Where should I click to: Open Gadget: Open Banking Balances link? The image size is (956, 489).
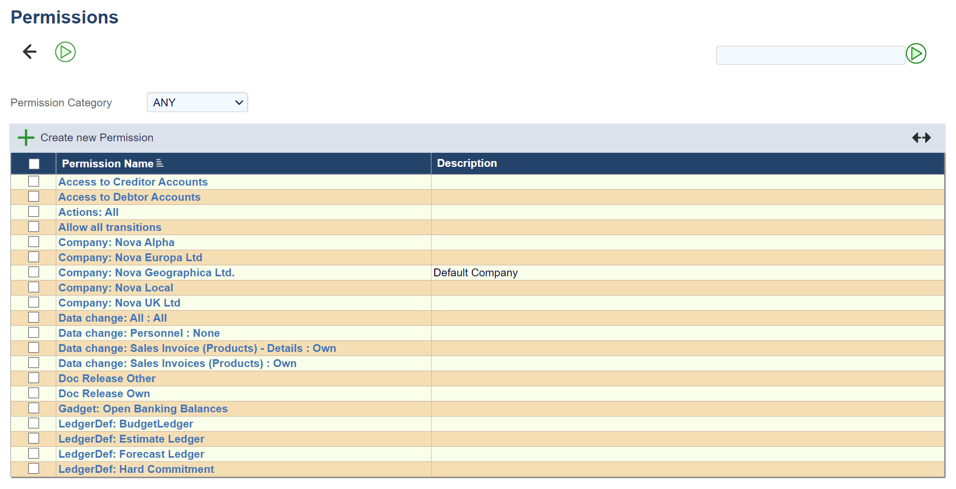click(x=143, y=409)
